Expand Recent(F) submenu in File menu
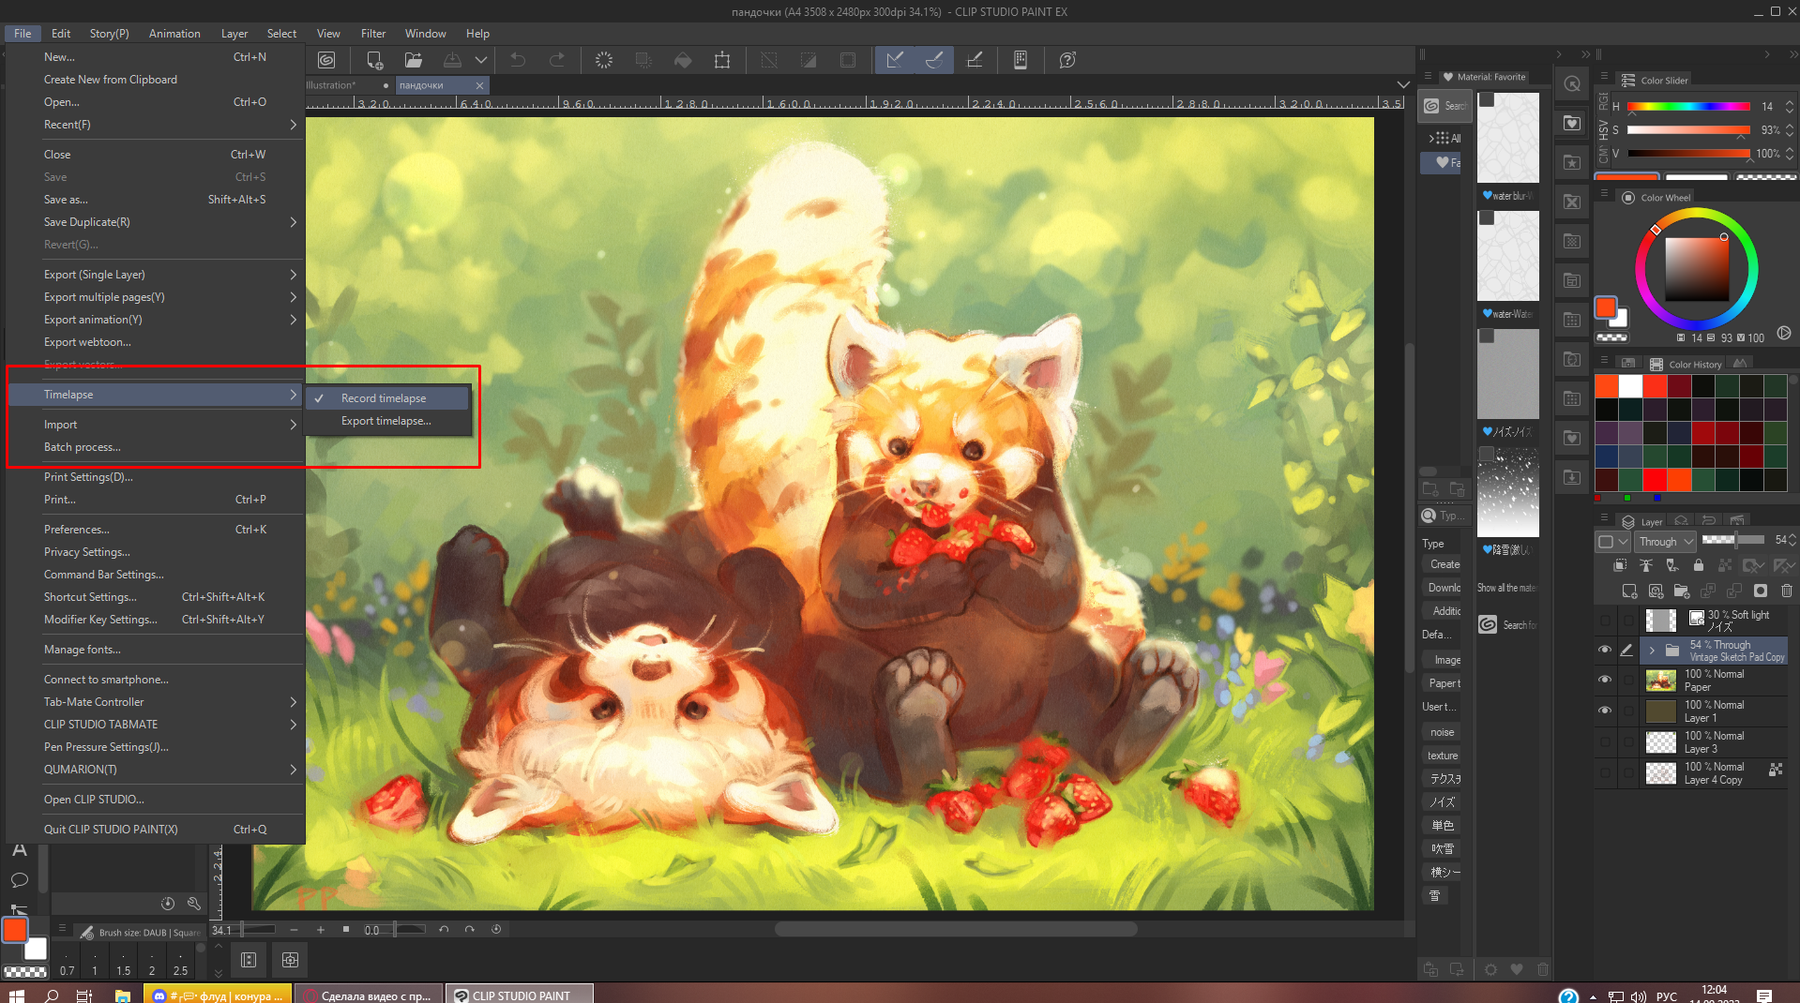The height and width of the screenshot is (1003, 1800). click(156, 125)
